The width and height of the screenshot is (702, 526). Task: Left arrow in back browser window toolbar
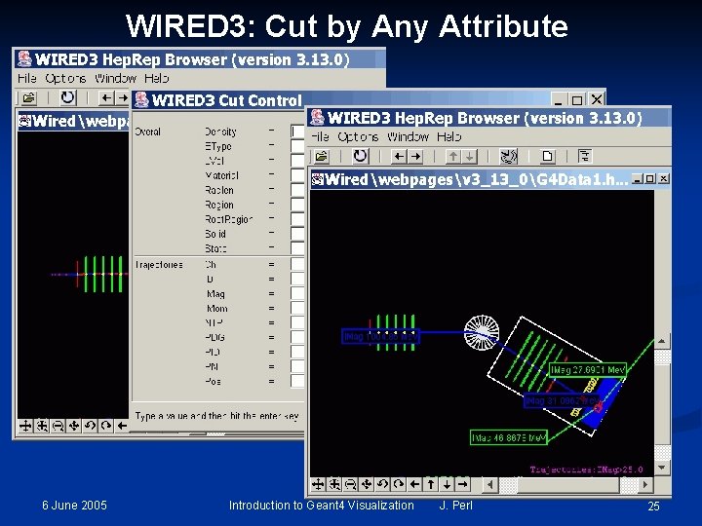point(106,97)
